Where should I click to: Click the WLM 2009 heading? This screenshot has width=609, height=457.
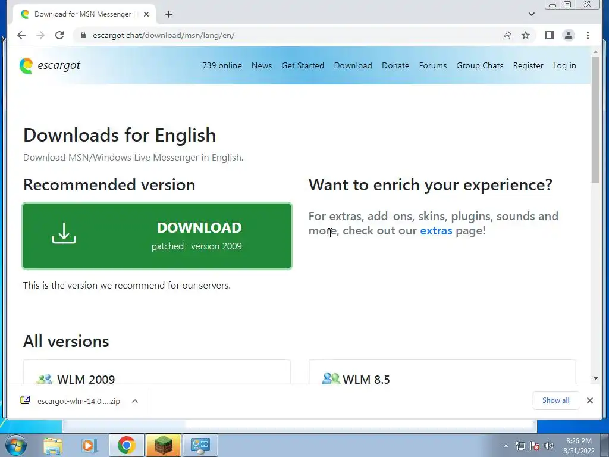click(86, 379)
